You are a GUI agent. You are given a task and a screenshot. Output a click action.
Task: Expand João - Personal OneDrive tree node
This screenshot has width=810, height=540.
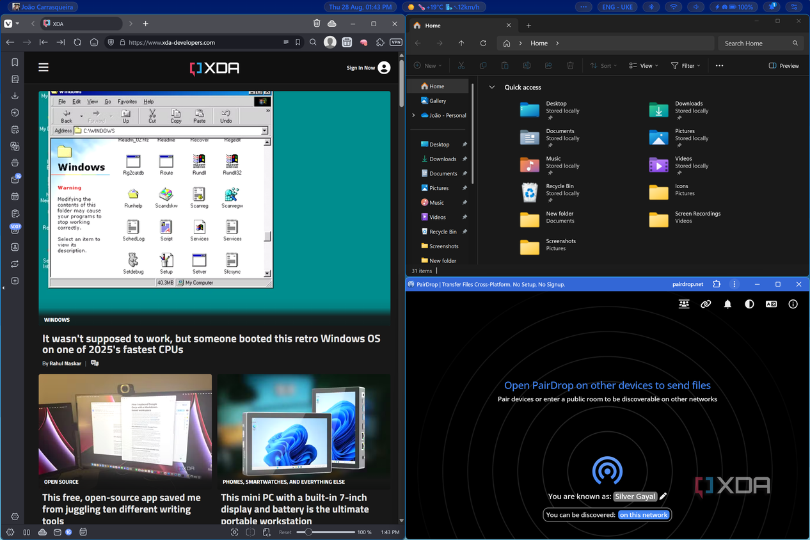coord(413,115)
